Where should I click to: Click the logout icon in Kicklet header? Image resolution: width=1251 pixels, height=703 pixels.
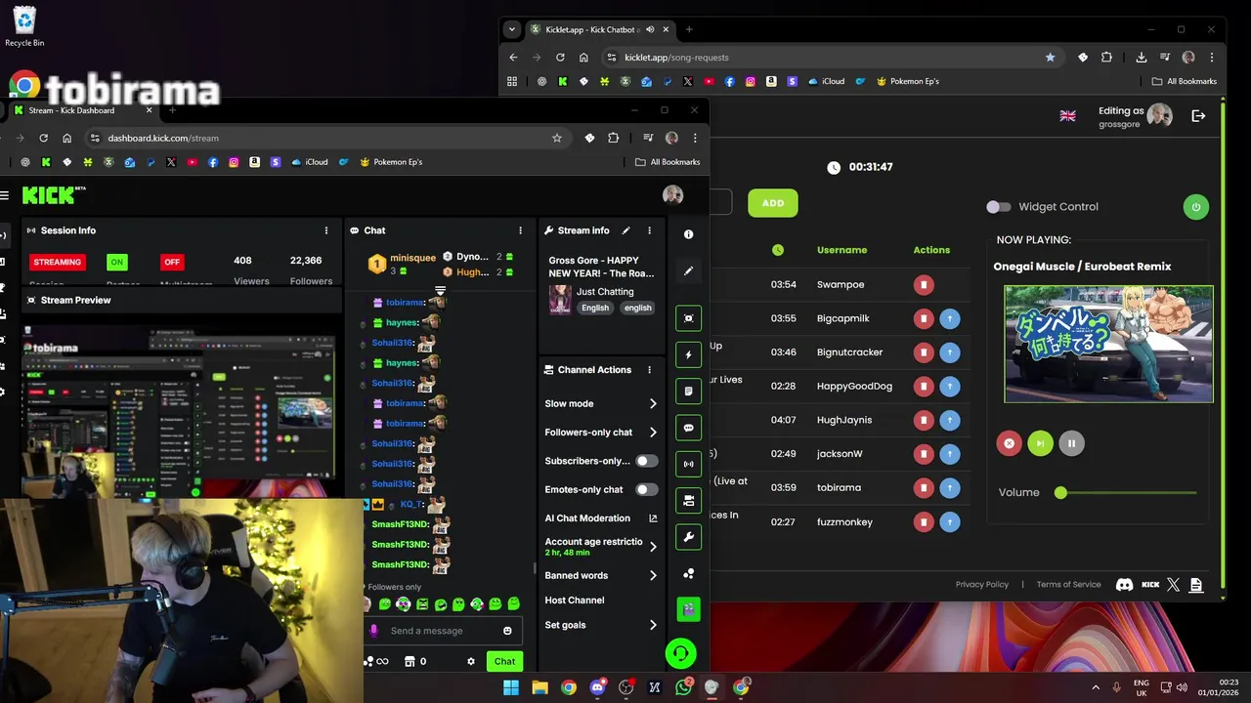coord(1198,115)
